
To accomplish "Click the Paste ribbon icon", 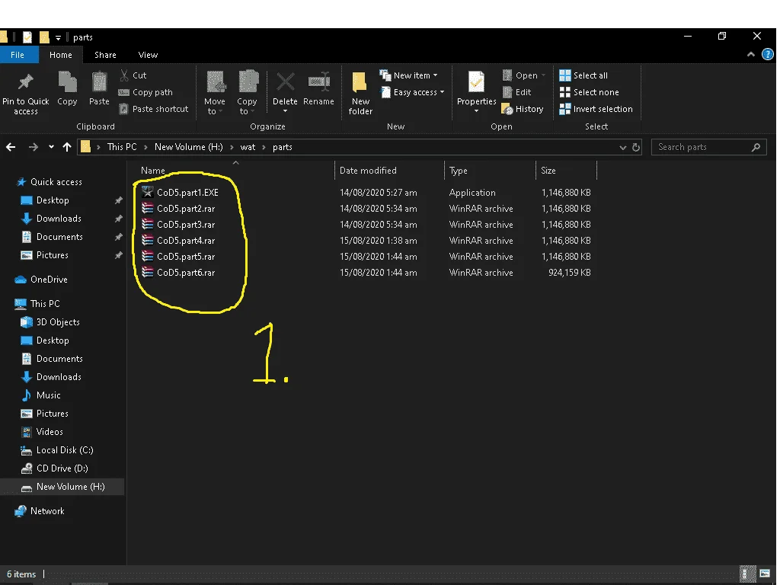I will [x=99, y=82].
